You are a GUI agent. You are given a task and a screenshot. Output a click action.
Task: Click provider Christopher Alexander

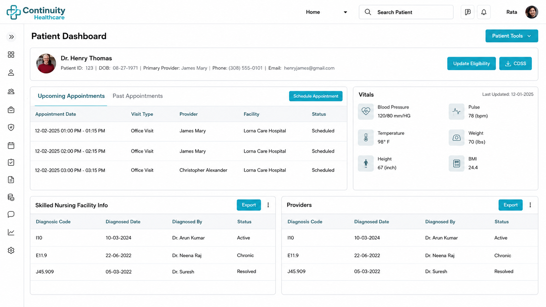pos(203,170)
